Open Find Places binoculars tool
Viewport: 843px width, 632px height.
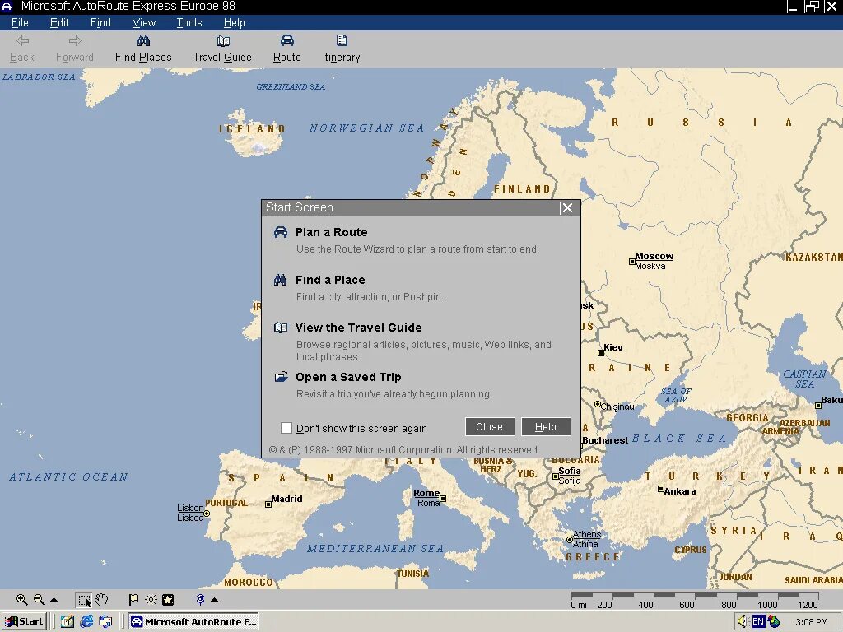coord(143,49)
